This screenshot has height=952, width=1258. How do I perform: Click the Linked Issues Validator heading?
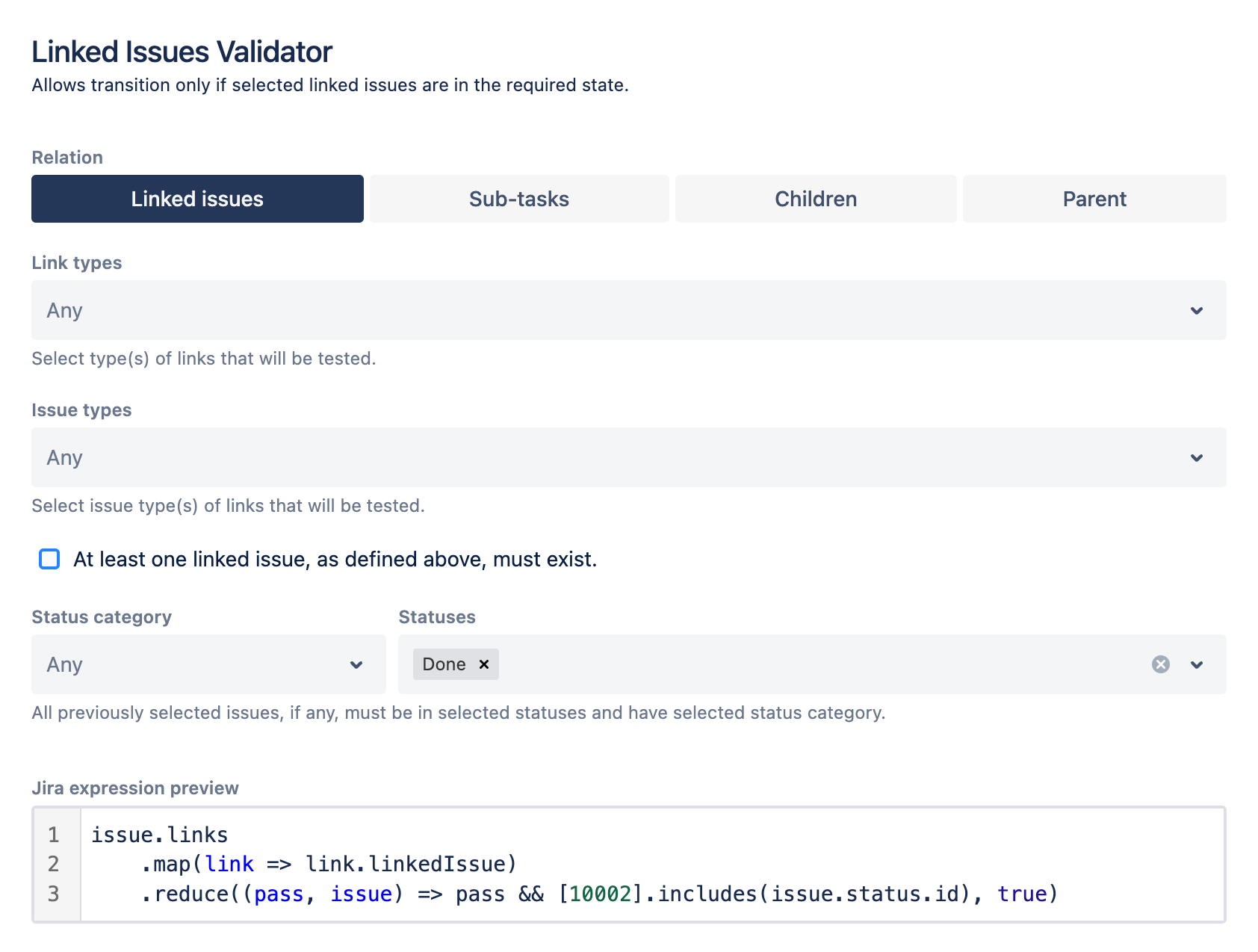[x=181, y=52]
